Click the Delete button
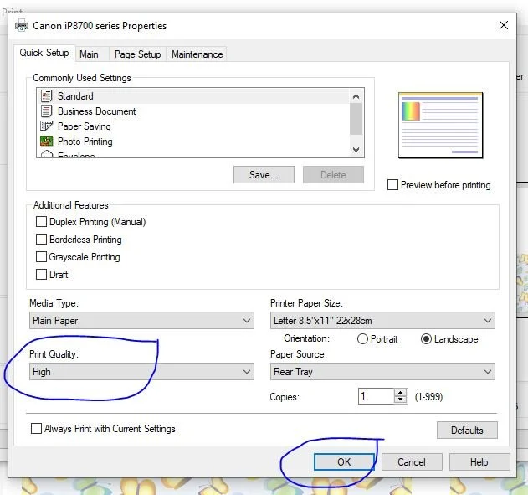Image resolution: width=528 pixels, height=495 pixels. tap(333, 175)
